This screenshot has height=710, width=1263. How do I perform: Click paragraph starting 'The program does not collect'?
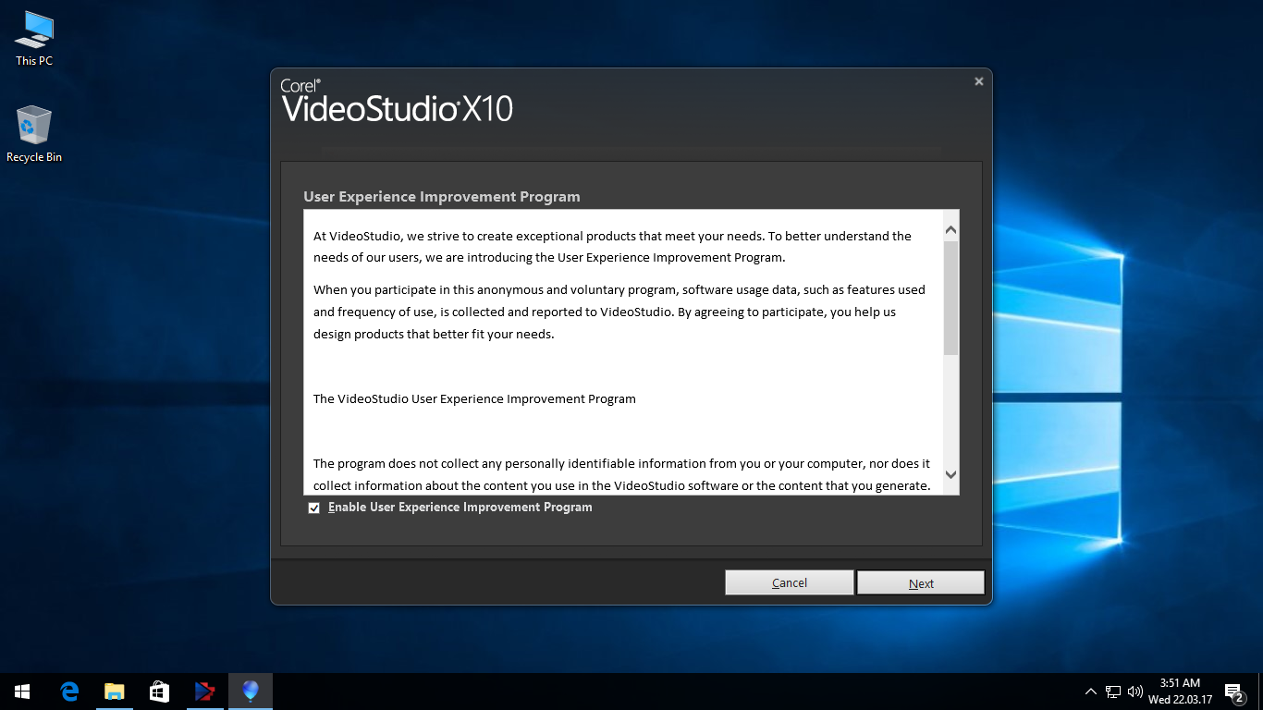coord(621,474)
